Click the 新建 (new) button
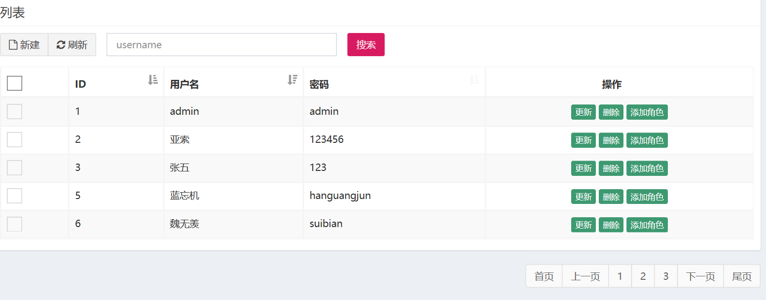The width and height of the screenshot is (766, 300). tap(24, 45)
